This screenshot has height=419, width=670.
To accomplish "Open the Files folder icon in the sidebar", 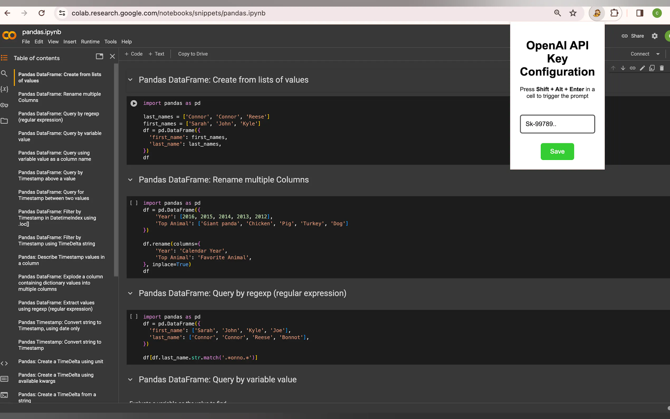I will click(4, 121).
